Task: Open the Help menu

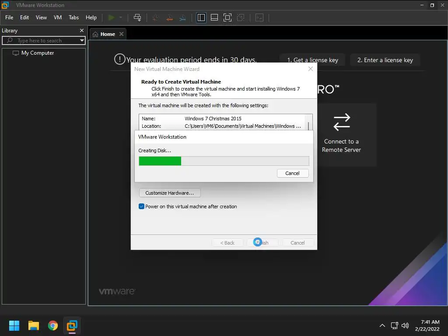Action: [x=91, y=17]
